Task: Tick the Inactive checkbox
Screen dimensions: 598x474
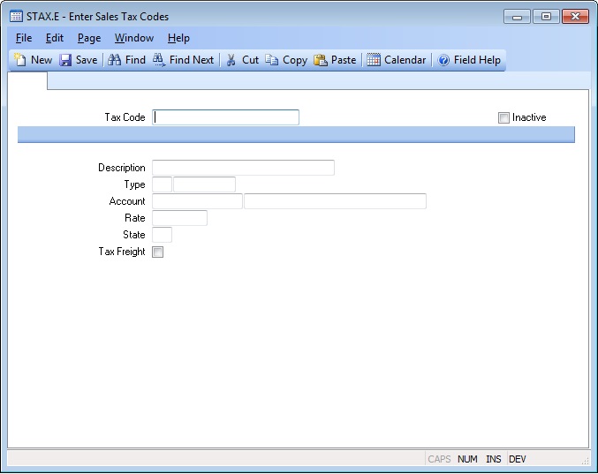Action: [503, 117]
